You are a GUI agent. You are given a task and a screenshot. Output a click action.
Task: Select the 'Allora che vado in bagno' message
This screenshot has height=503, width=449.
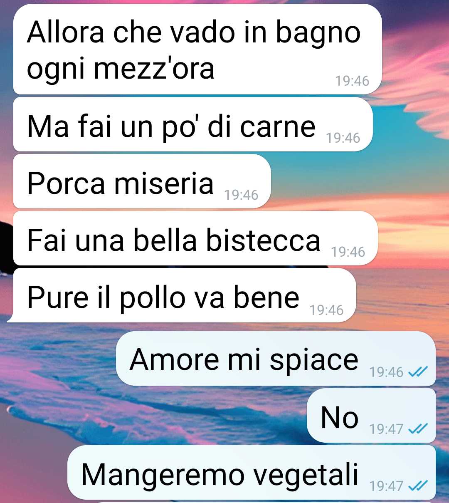tap(197, 49)
